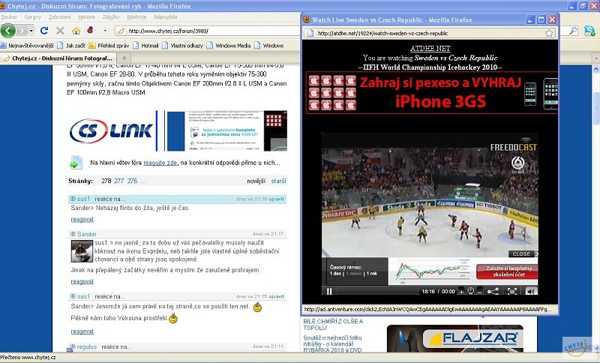Mute the video player sound
600x363 pixels.
tap(530, 292)
